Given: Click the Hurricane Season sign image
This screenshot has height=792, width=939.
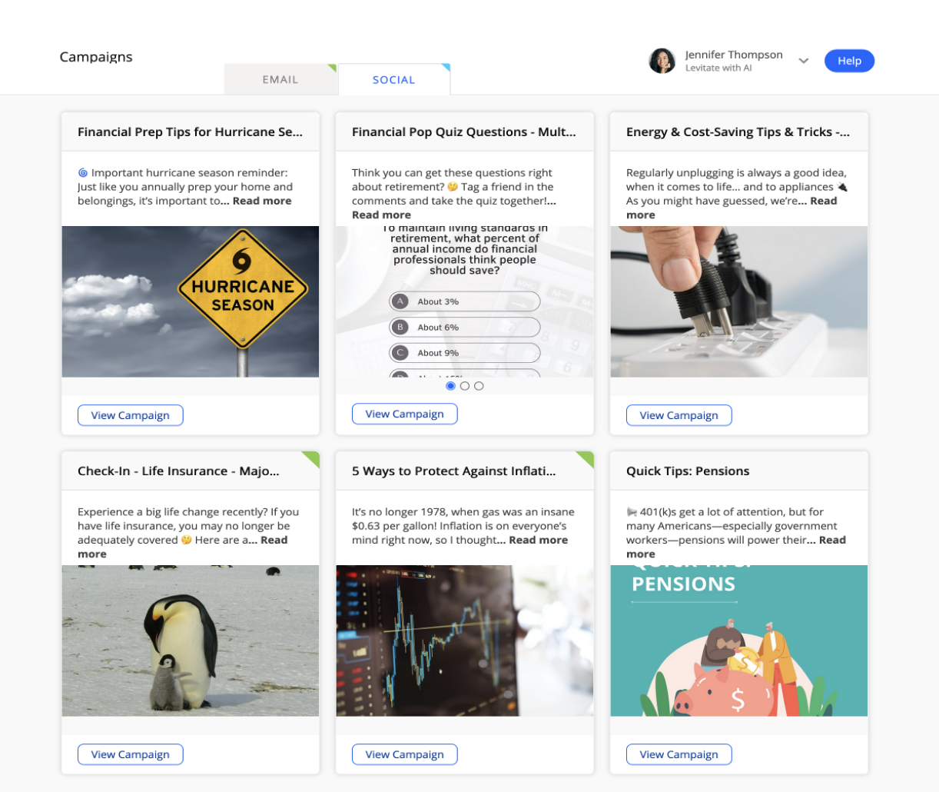Looking at the screenshot, I should [x=190, y=301].
